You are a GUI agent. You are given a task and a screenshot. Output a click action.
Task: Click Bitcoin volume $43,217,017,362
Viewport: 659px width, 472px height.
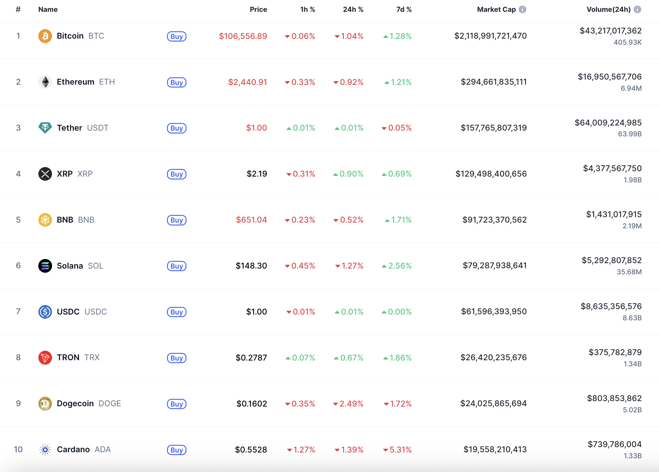pos(611,31)
